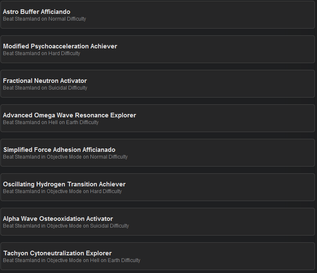Screen dimensions: 317x273
Task: Click the Astro Buffer Afficiando achievement title
Action: coord(37,12)
